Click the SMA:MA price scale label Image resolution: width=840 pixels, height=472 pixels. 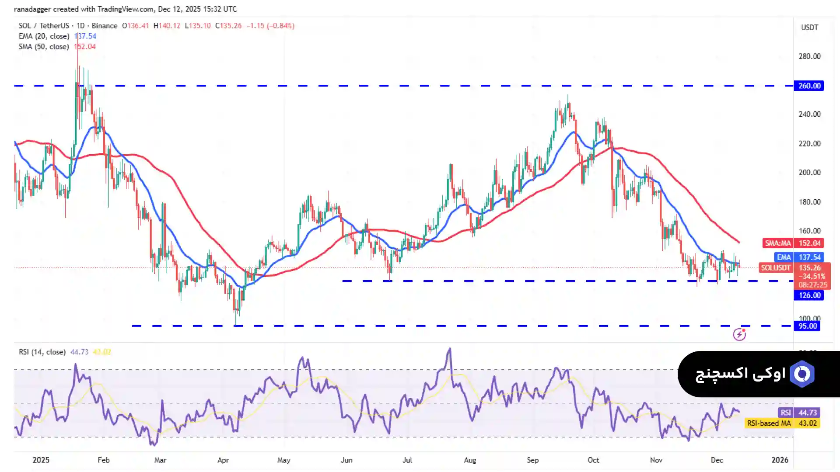pyautogui.click(x=778, y=243)
